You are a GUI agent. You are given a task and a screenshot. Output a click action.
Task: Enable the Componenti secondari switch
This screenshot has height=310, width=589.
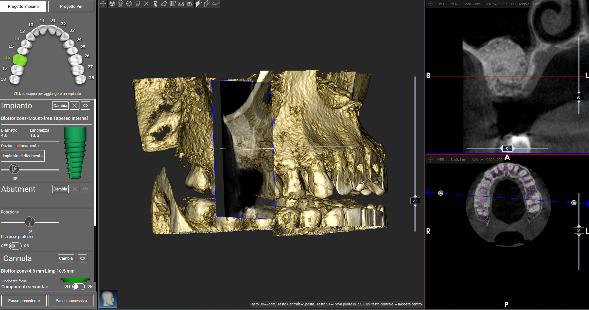pos(78,287)
